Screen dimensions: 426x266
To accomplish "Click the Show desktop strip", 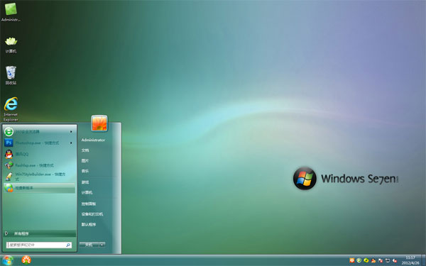I will [x=423, y=260].
